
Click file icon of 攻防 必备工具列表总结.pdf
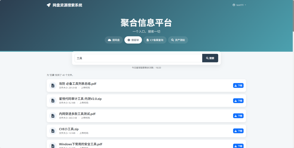(53, 86)
